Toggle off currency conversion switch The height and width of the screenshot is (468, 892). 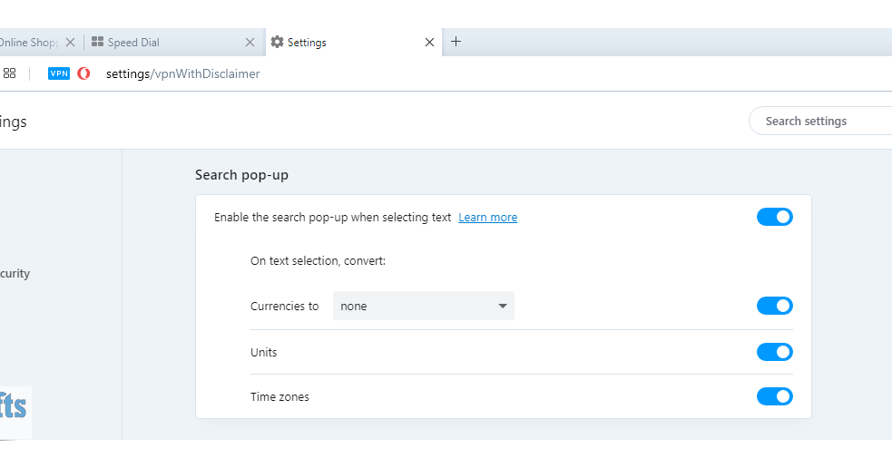click(x=774, y=306)
